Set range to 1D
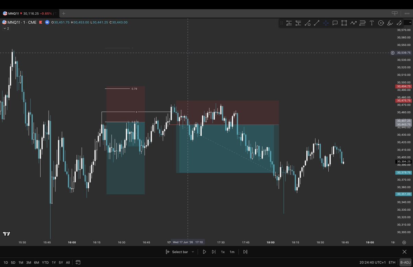This screenshot has height=267, width=413. click(x=6, y=263)
